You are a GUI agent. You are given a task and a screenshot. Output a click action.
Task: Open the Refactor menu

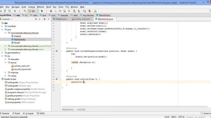tap(41, 7)
